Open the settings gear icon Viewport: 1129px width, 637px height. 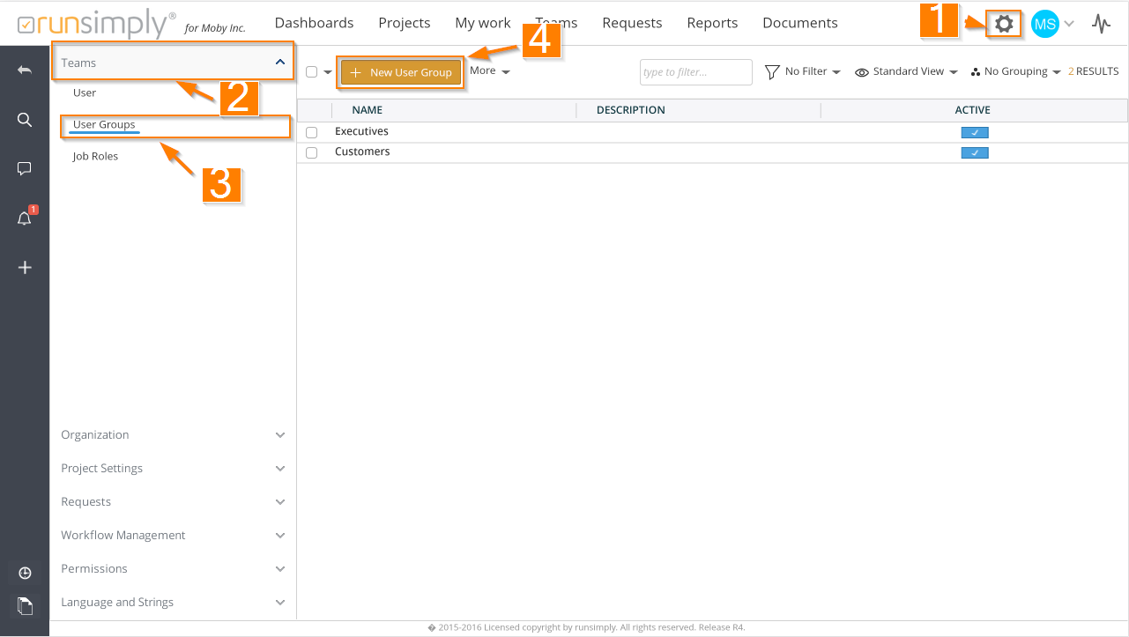coord(1004,24)
